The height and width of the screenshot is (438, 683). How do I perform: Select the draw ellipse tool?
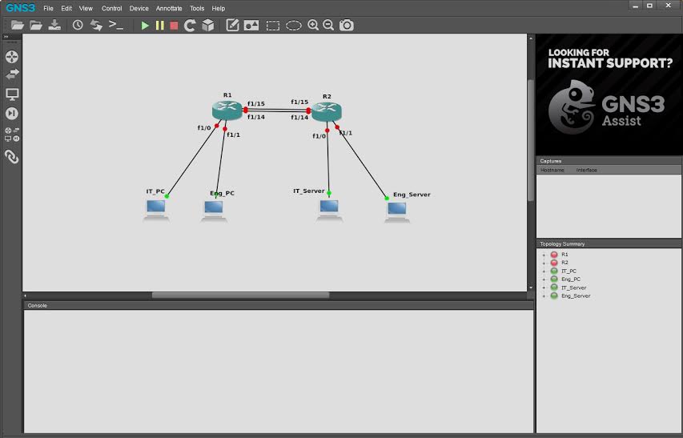pos(294,26)
